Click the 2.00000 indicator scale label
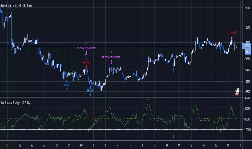This screenshot has height=149, width=252. [x=247, y=108]
